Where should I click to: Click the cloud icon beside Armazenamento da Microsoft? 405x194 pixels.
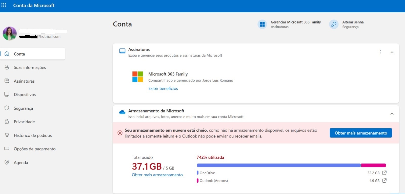click(x=122, y=112)
